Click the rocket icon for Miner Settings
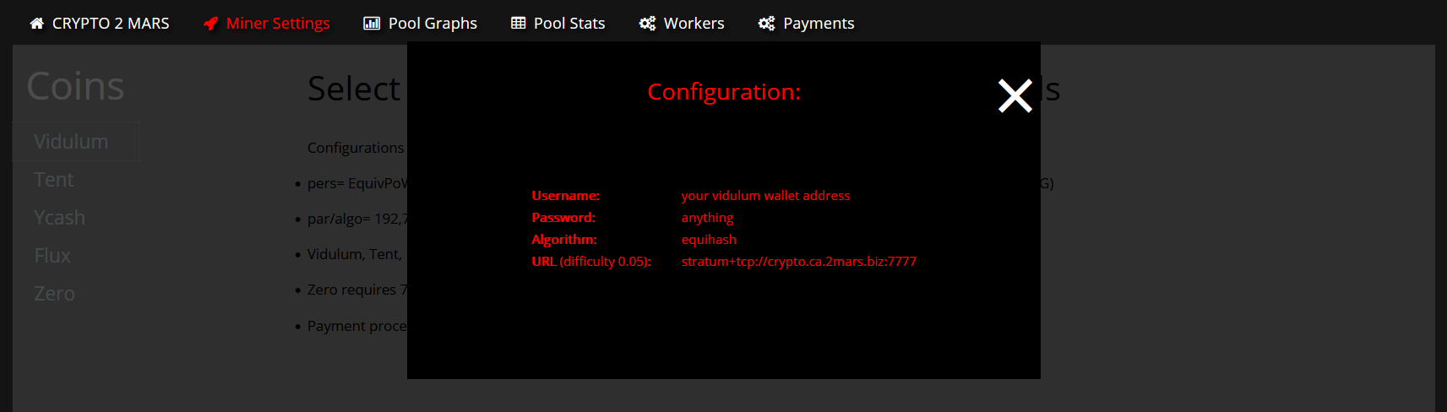Viewport: 1447px width, 412px height. pyautogui.click(x=211, y=24)
